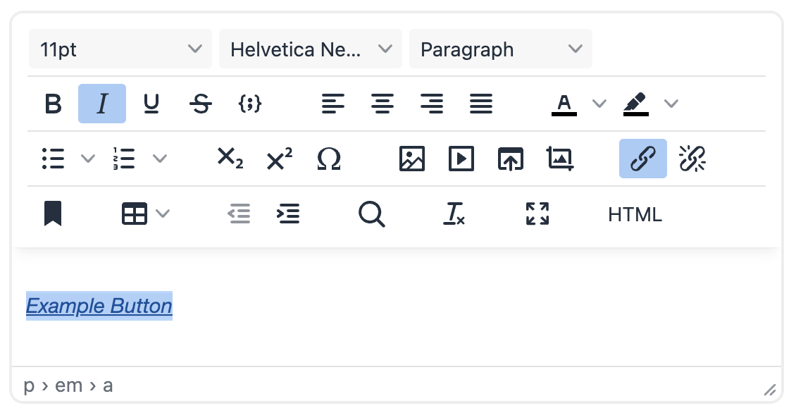This screenshot has height=420, width=796.
Task: Open the numbered list style chevron
Action: (161, 159)
